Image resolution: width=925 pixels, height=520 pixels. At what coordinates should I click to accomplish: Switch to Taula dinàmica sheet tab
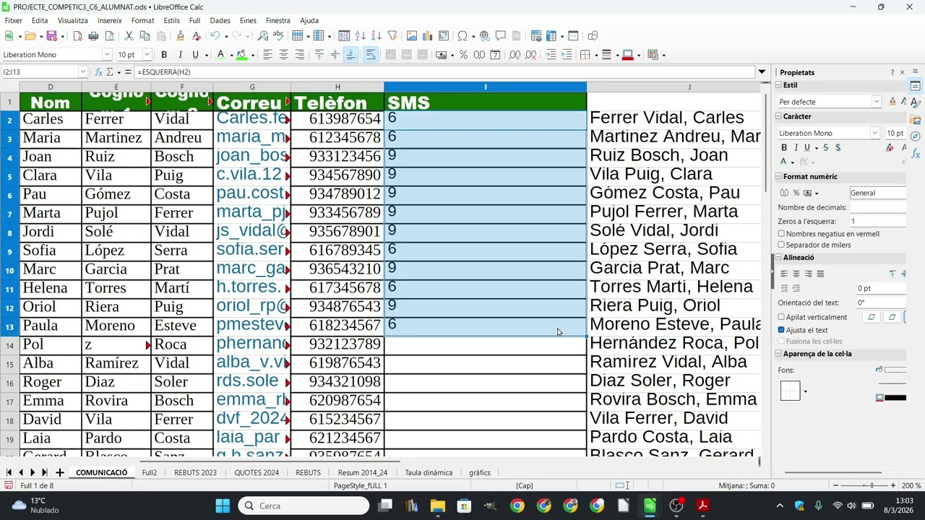pos(429,473)
